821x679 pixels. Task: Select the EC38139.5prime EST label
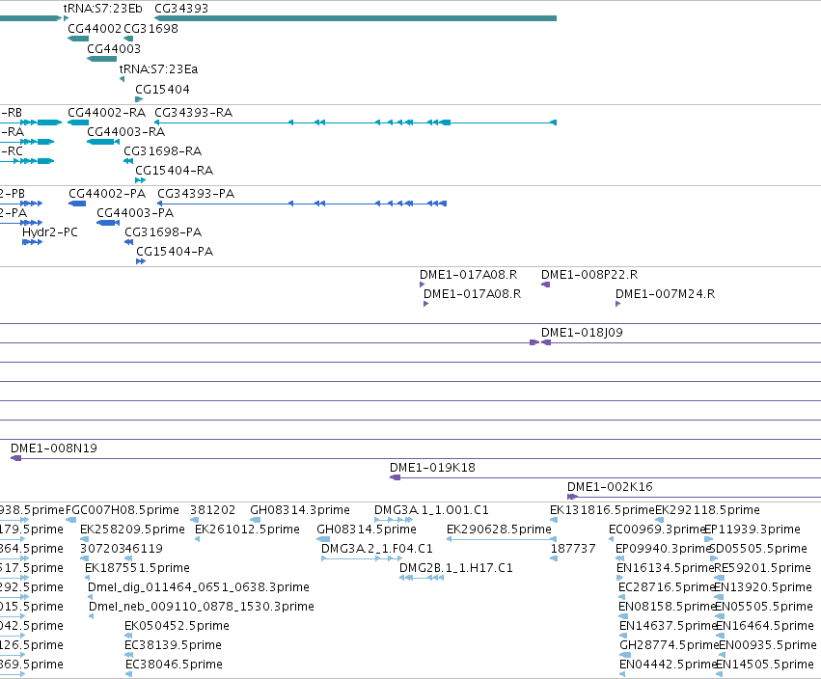coord(174,646)
